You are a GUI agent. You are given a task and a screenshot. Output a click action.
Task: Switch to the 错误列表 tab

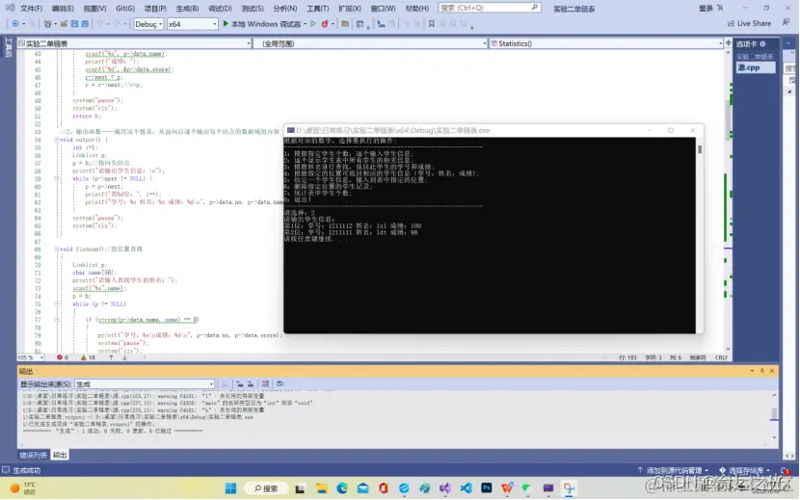coord(33,455)
